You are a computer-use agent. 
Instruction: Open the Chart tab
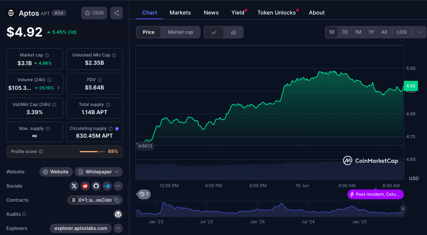coord(150,13)
